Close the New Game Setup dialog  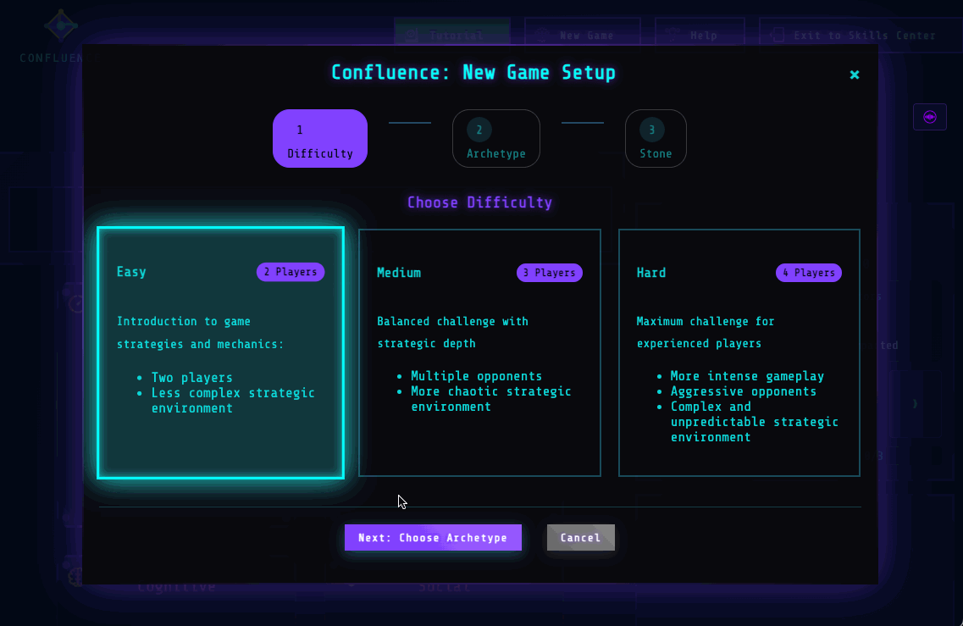click(x=855, y=75)
